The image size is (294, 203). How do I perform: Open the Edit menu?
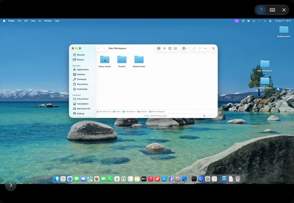(26, 21)
